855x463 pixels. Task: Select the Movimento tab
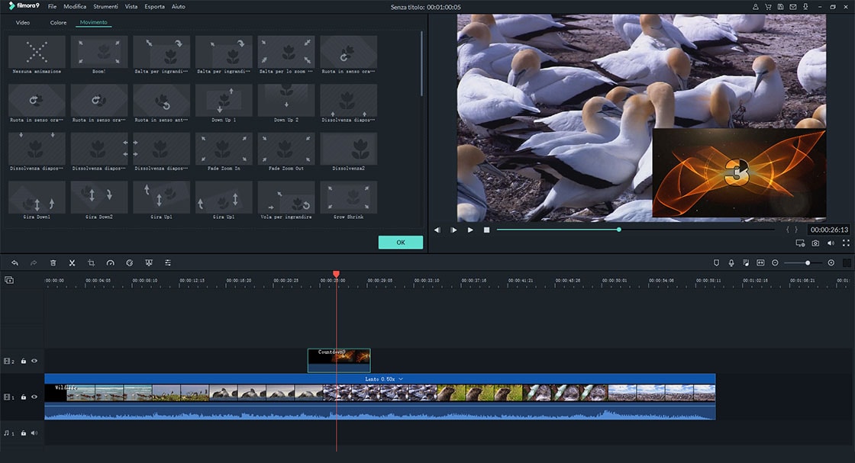94,22
